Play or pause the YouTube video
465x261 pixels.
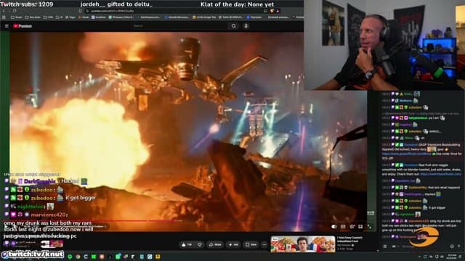pos(7,227)
